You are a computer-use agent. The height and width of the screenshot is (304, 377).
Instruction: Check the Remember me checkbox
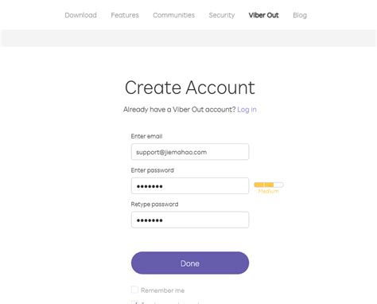click(134, 290)
